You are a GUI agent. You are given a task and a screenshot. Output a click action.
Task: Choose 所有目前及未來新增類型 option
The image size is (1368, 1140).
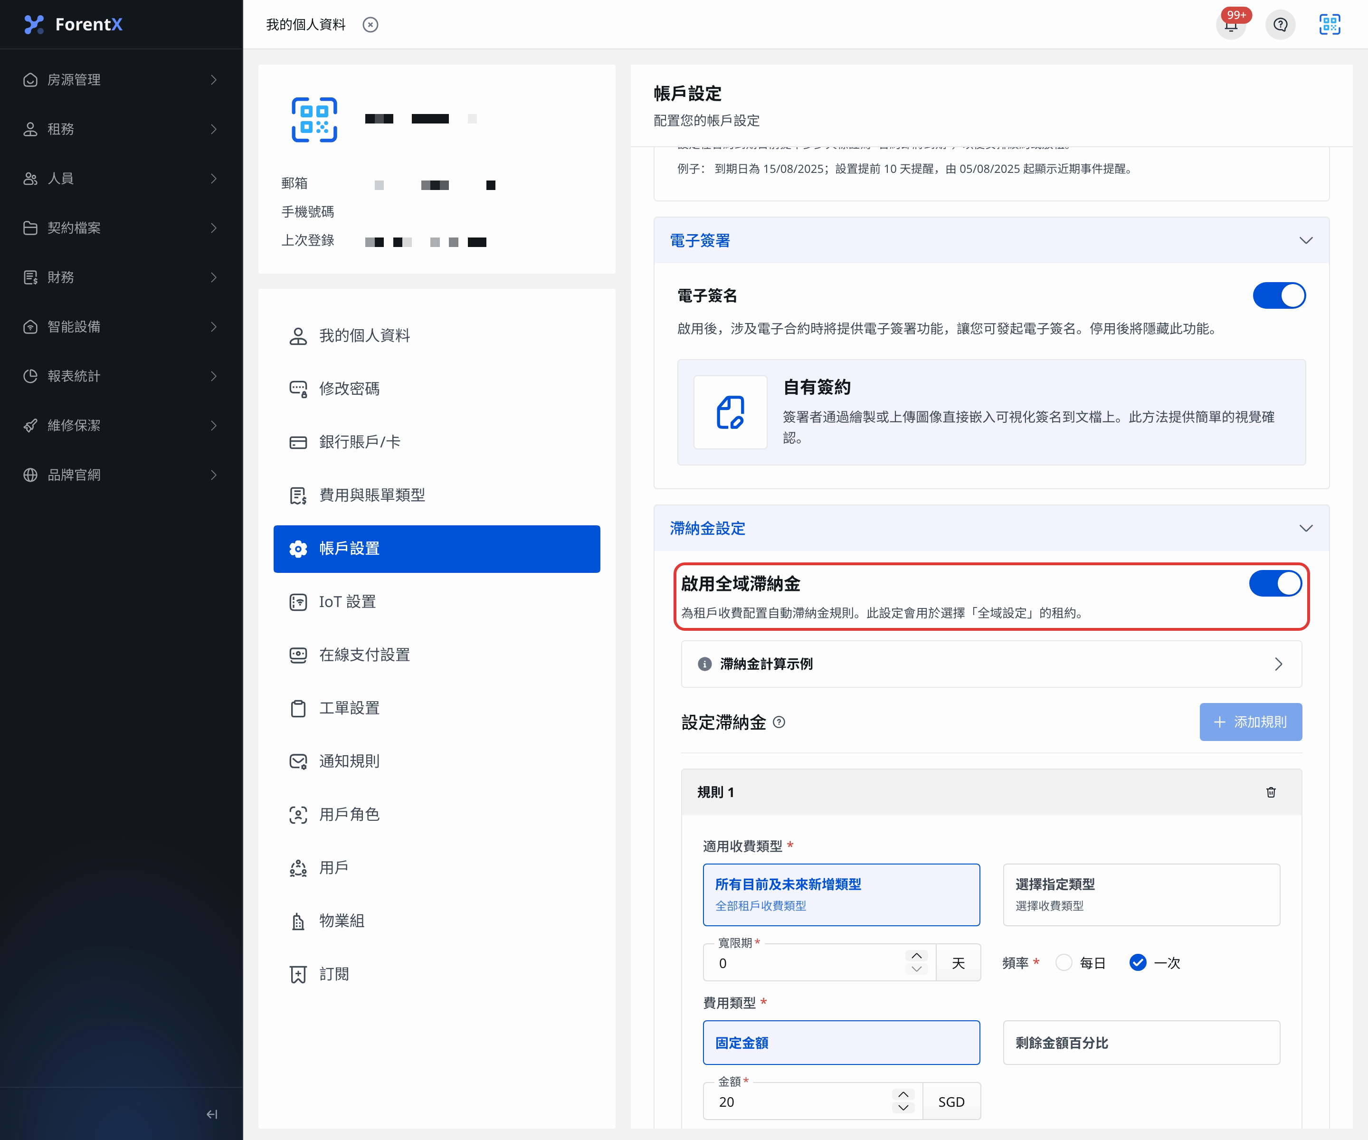coord(842,895)
